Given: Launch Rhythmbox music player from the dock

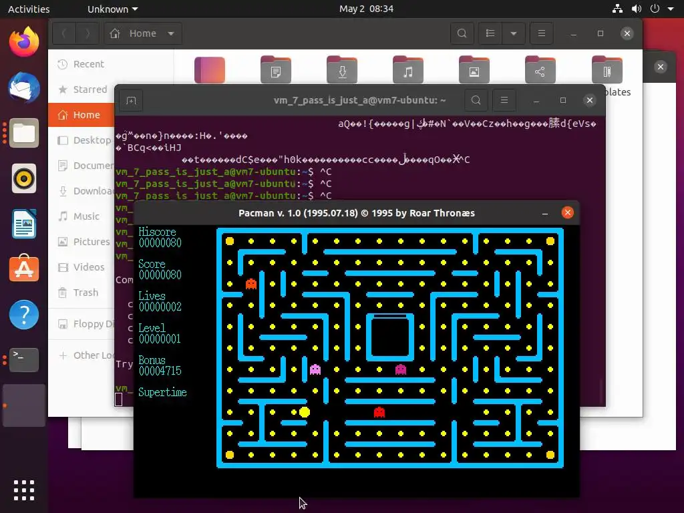Looking at the screenshot, I should coord(24,178).
